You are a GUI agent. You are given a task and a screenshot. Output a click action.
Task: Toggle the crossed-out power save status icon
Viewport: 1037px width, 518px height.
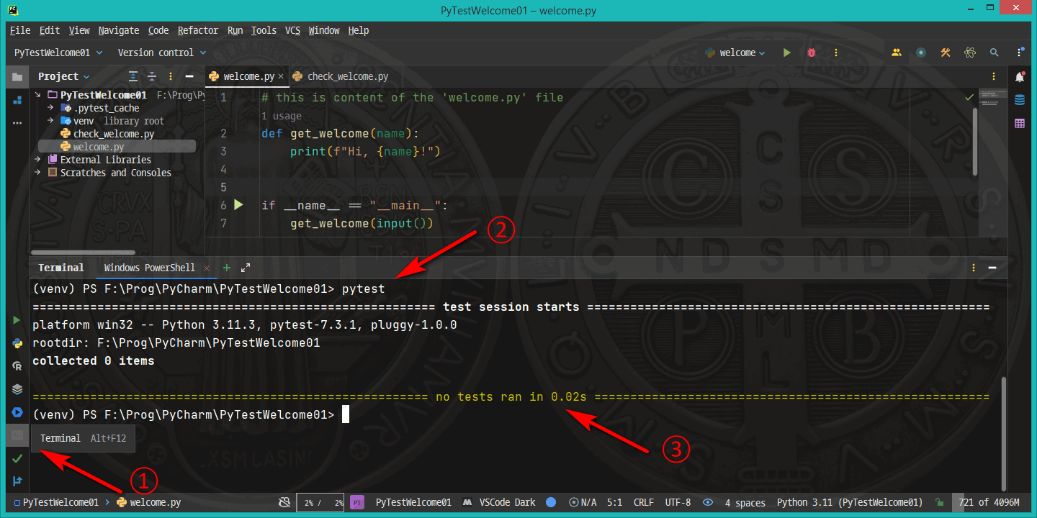pyautogui.click(x=284, y=502)
